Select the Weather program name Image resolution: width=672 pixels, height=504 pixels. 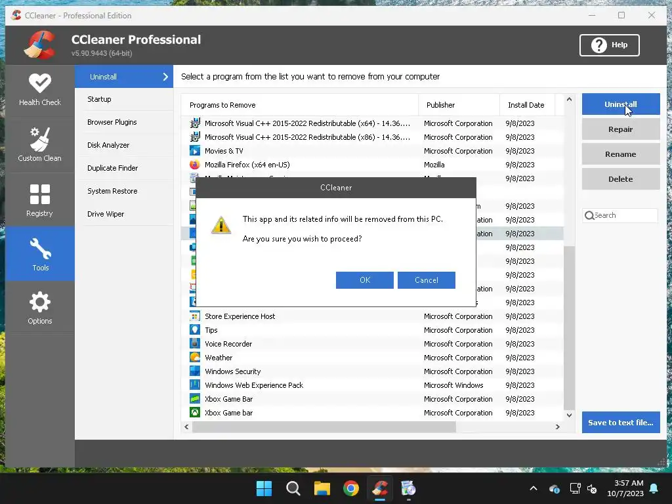219,358
